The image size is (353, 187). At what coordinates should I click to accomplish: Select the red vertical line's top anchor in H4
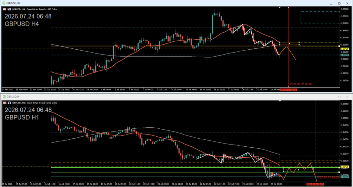pos(289,8)
